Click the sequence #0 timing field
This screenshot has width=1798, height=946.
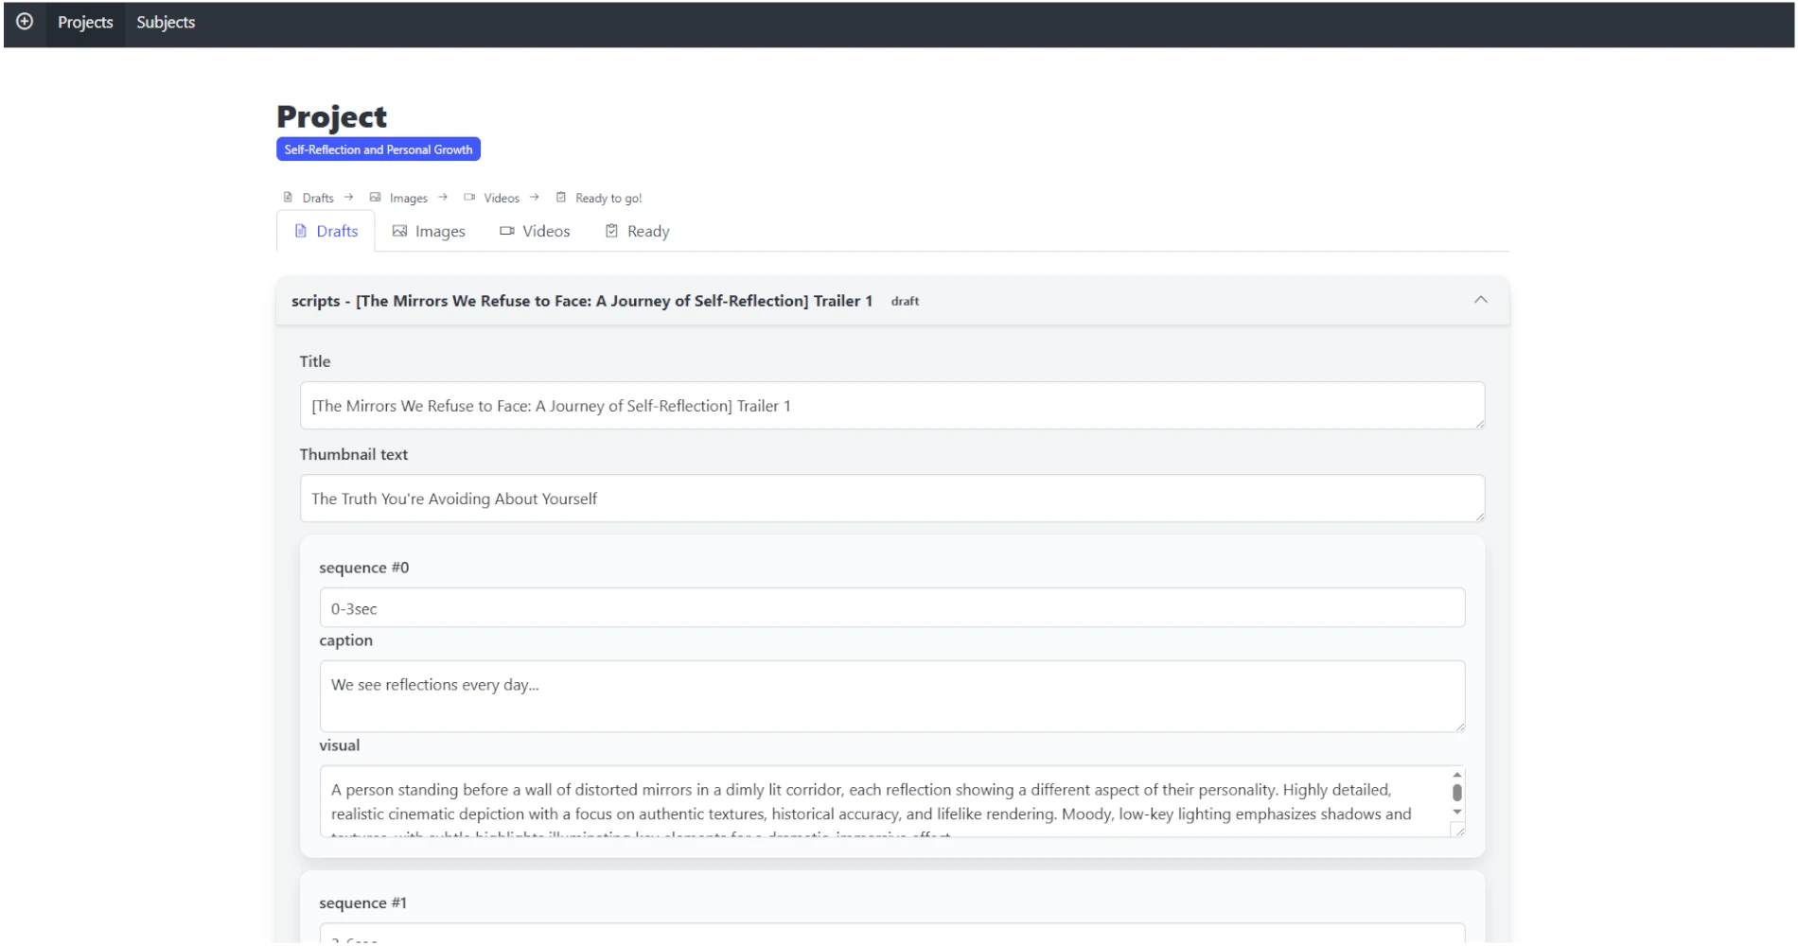[891, 608]
